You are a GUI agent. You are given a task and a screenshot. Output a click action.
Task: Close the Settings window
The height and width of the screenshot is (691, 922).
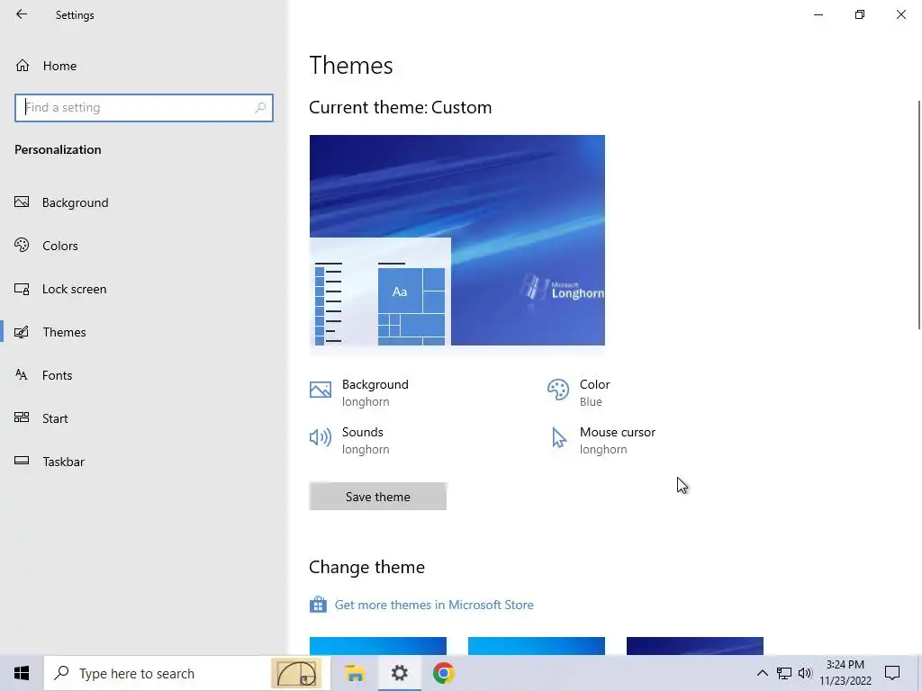[x=900, y=14]
